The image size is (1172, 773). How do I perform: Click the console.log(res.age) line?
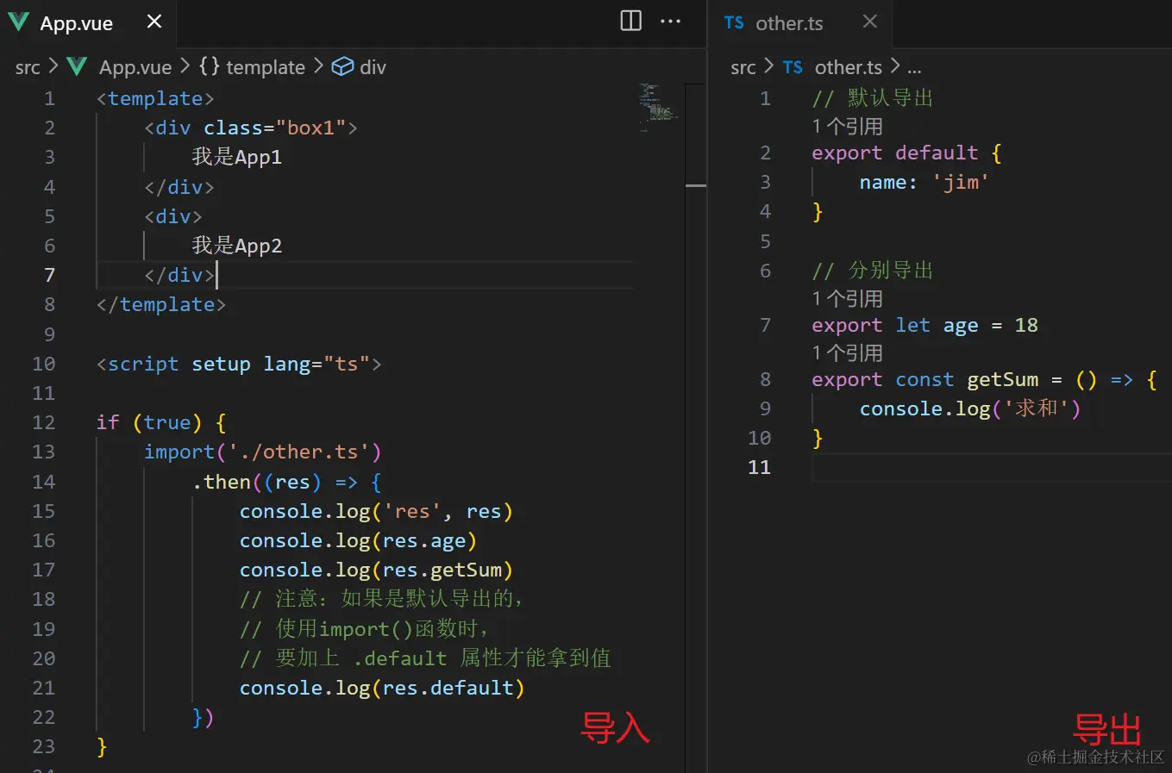(358, 540)
